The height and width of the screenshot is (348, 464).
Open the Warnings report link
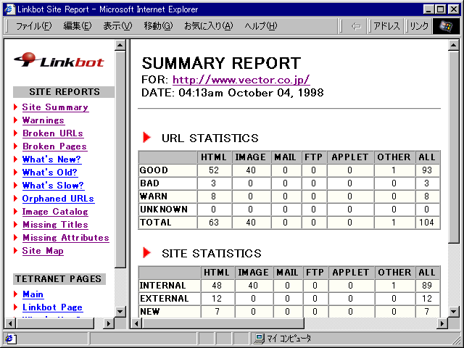pos(43,120)
